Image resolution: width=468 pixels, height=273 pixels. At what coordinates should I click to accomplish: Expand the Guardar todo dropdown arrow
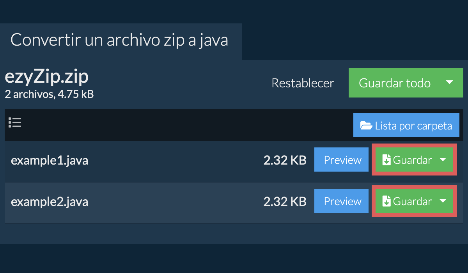449,83
